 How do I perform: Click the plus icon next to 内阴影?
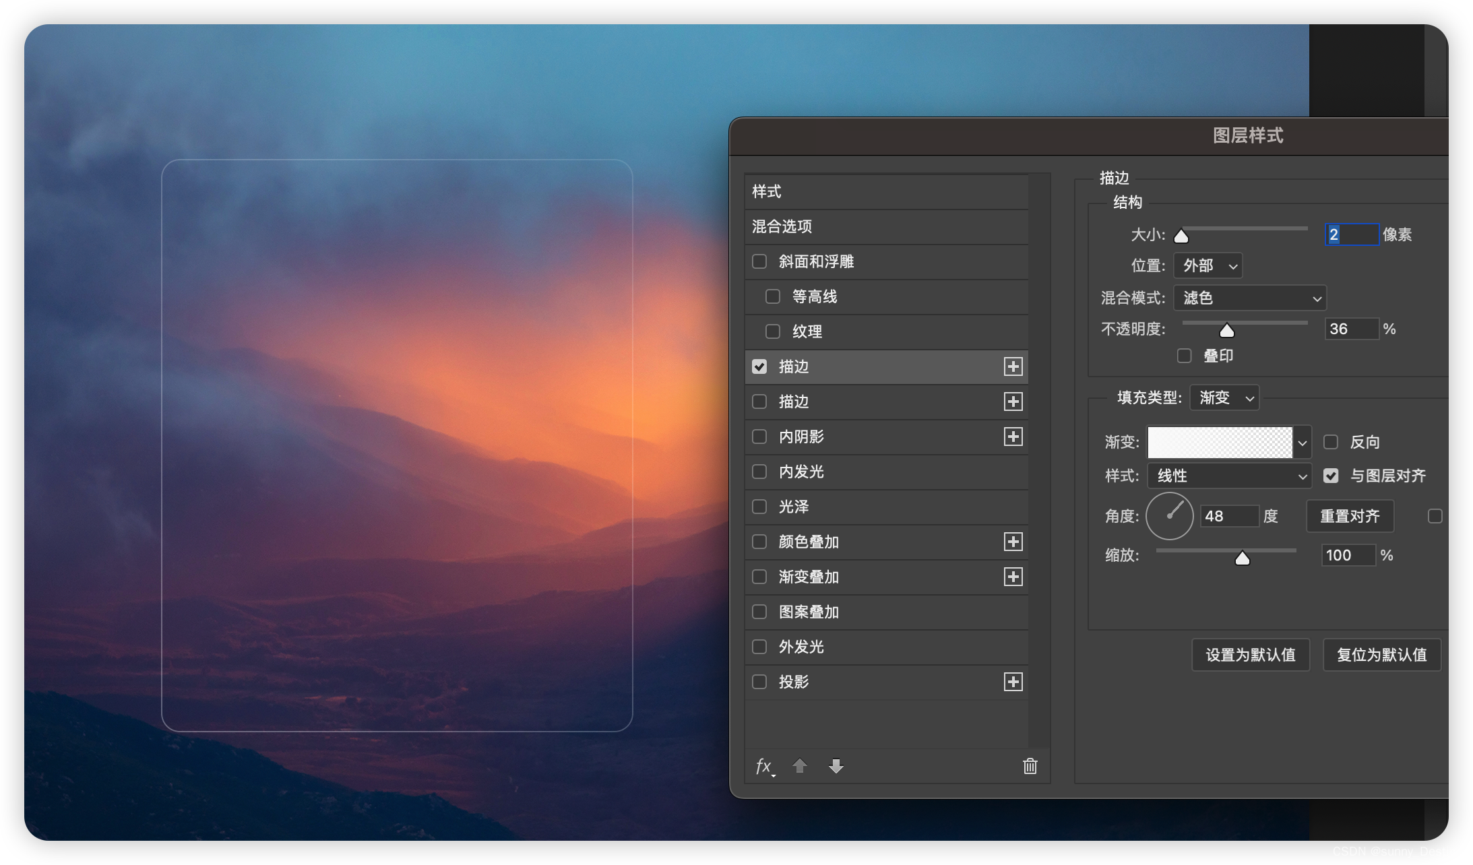(x=1013, y=437)
